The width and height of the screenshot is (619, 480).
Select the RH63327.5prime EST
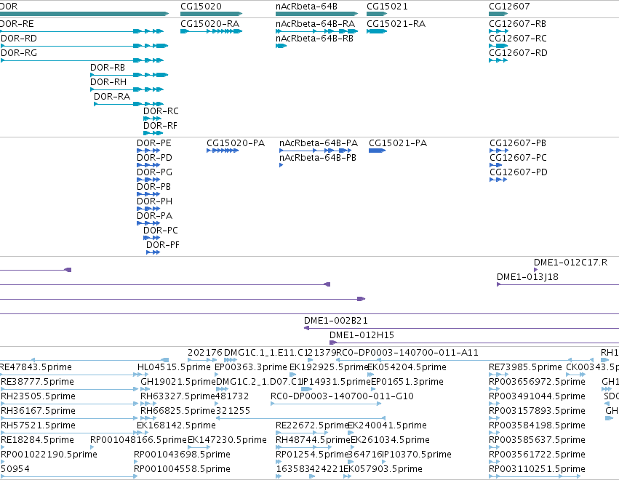[x=148, y=404]
